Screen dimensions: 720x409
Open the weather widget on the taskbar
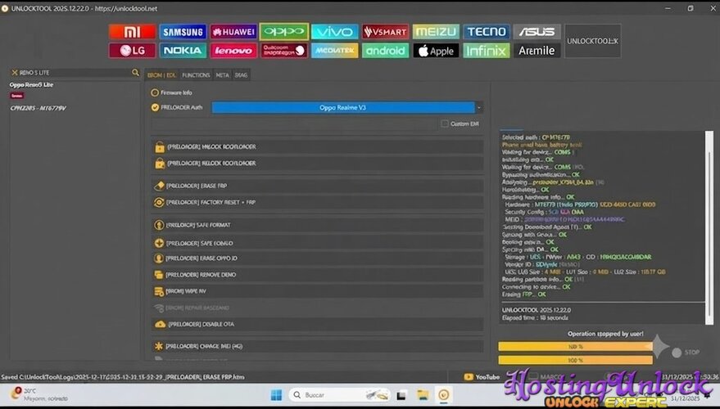[39, 394]
